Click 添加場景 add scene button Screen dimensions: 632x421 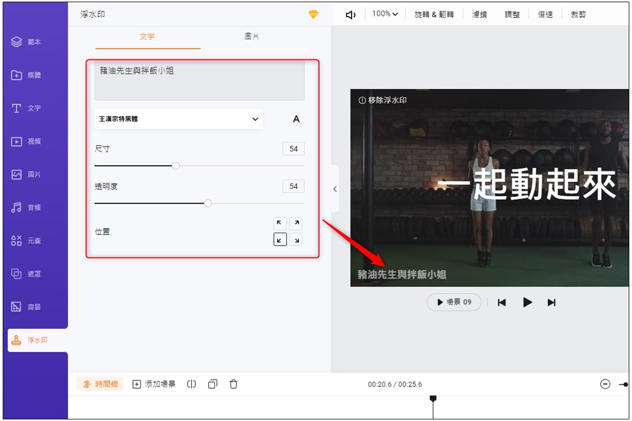154,384
